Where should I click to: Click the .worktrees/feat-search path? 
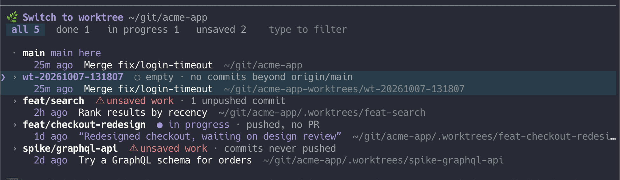click(x=322, y=113)
